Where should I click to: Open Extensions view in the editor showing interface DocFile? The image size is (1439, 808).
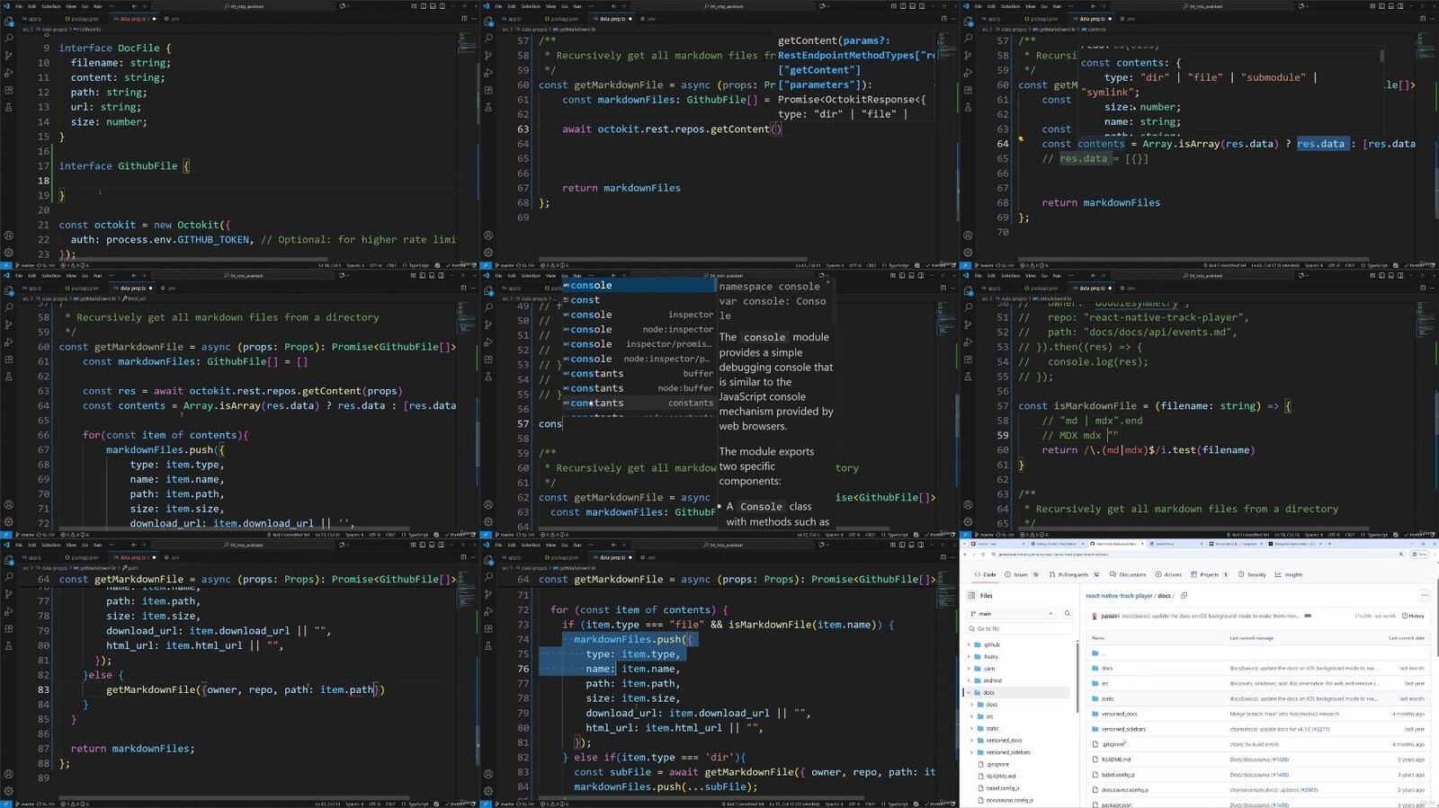pyautogui.click(x=9, y=90)
